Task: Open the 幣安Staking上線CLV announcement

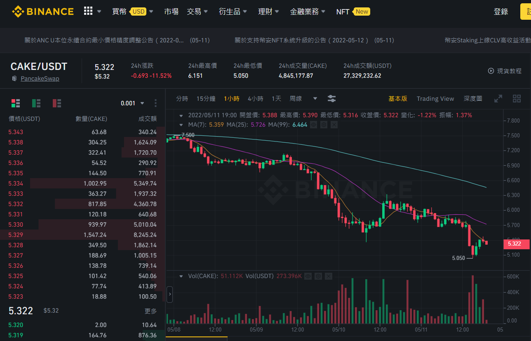Action: 488,40
